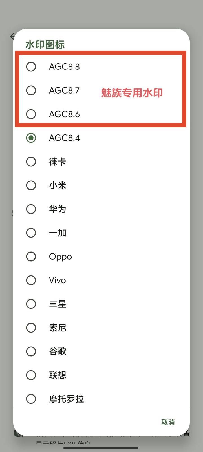The width and height of the screenshot is (203, 452).
Task: Tap the bottom navigation gesture bar
Action: tap(101, 448)
